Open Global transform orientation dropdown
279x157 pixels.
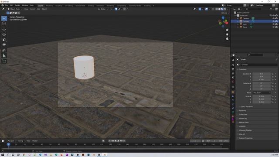[x=103, y=9]
